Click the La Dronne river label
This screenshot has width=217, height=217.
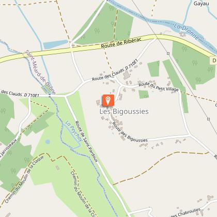187,32
